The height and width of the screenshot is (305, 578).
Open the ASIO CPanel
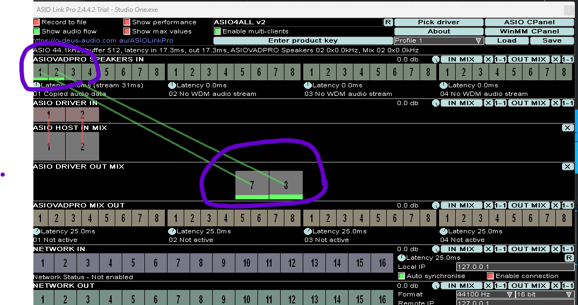tap(530, 22)
